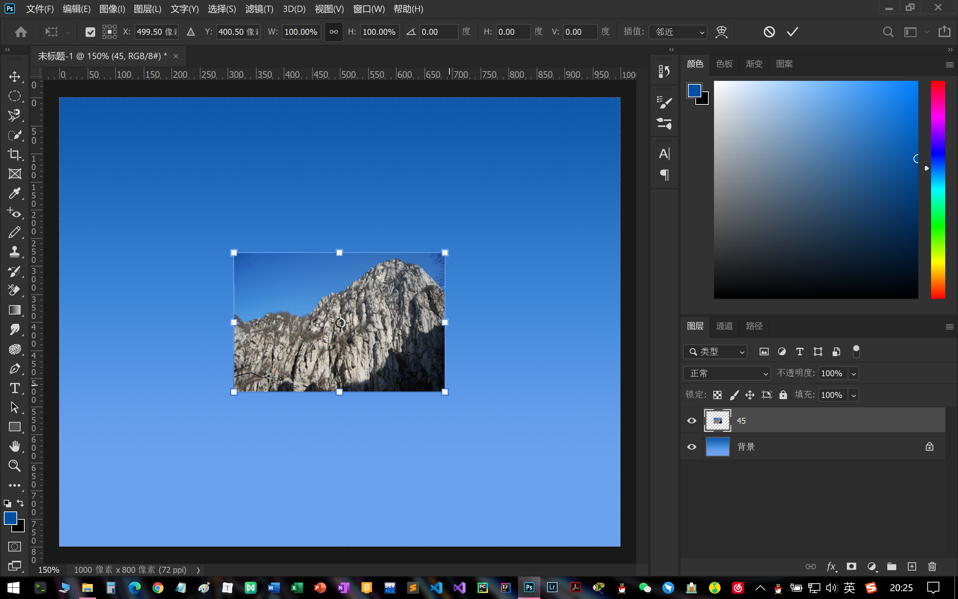Open Lightroom from the taskbar

tap(552, 587)
